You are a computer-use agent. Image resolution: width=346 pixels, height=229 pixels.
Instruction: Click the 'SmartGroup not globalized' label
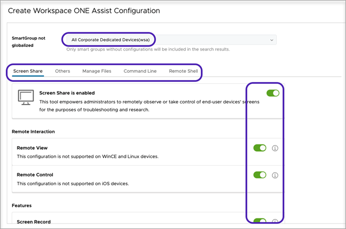(28, 42)
